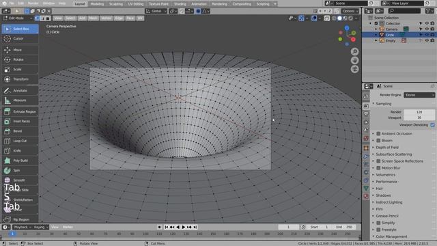This screenshot has height=246, width=437.
Task: Switch to the Shading workspace tab
Action: pyautogui.click(x=180, y=4)
